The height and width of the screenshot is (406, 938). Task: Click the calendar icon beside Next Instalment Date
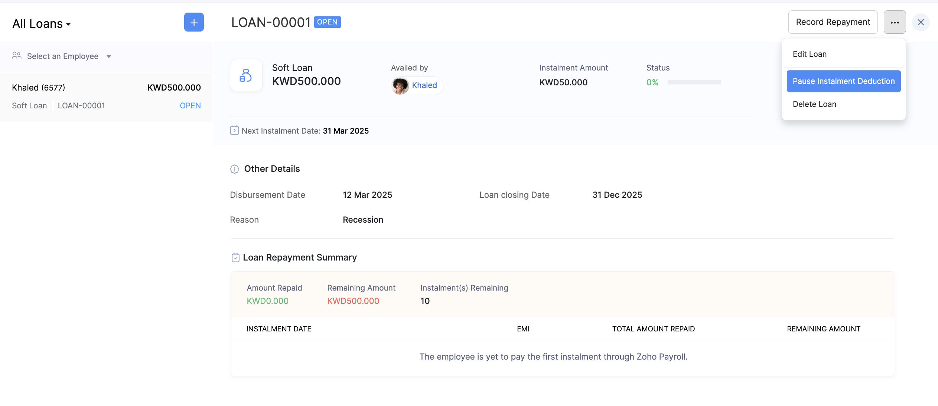234,131
